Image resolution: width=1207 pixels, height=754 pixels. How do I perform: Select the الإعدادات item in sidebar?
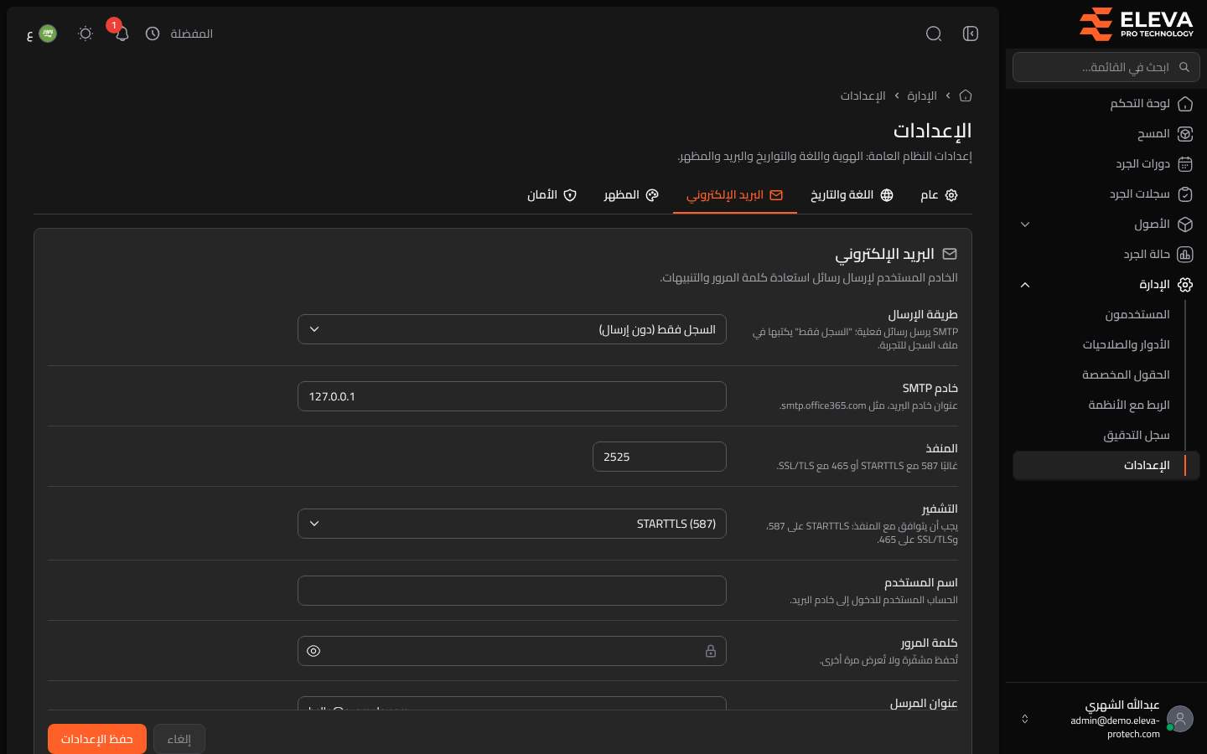pos(1106,466)
